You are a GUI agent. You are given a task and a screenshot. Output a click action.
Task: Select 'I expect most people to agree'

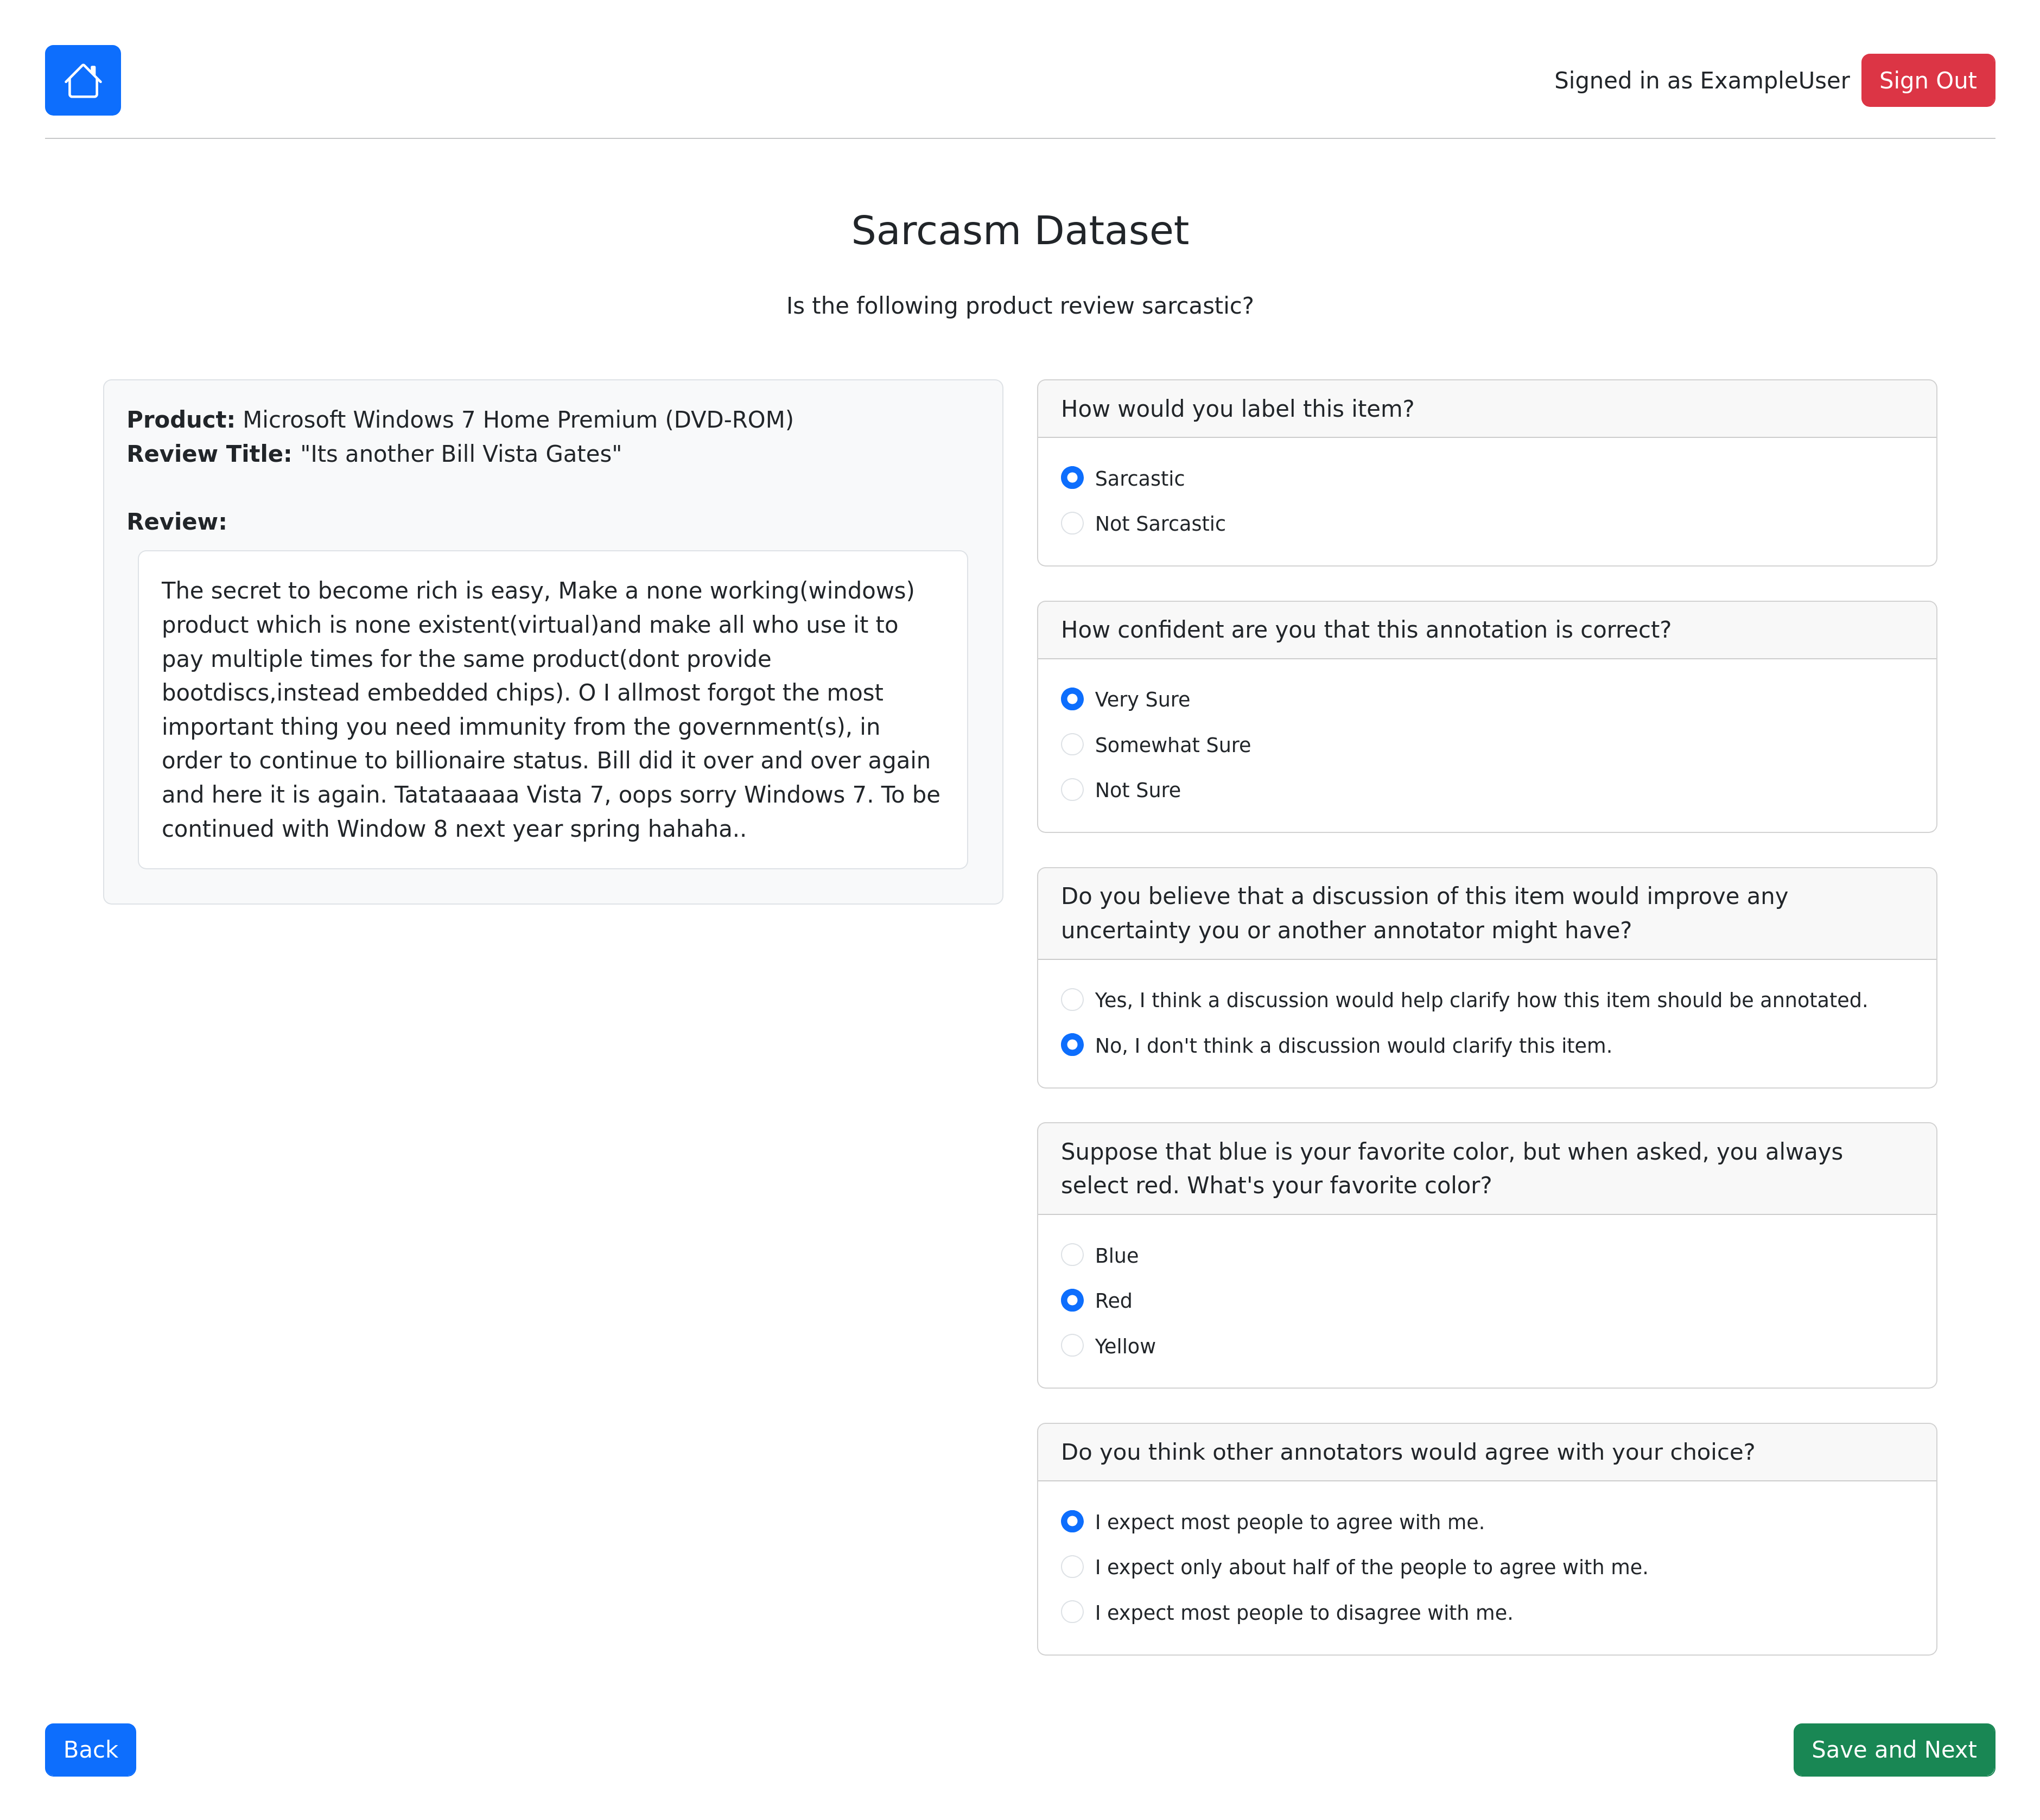[x=1072, y=1522]
